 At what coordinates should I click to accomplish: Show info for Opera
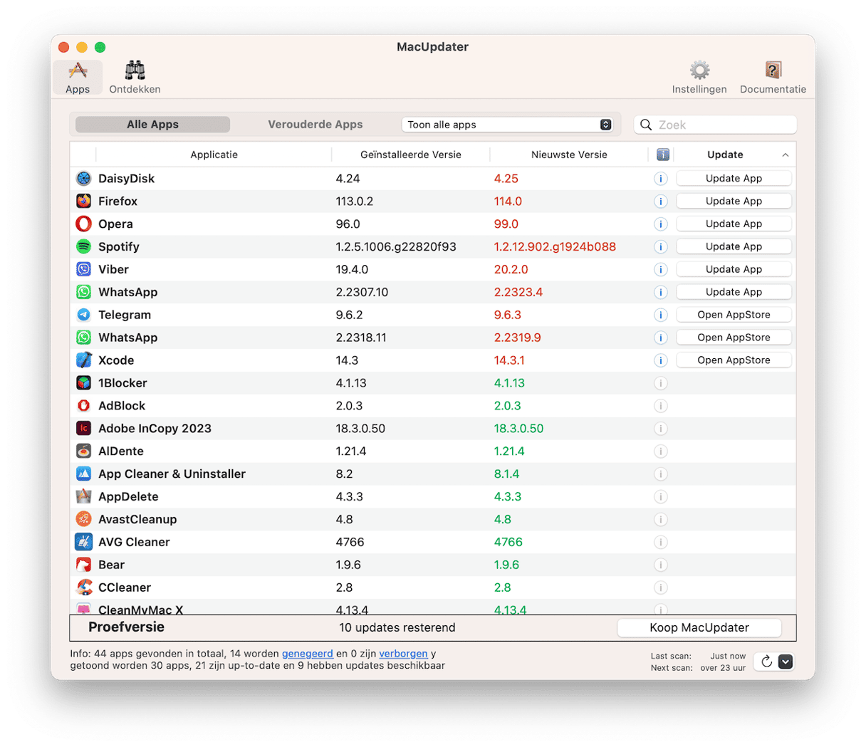661,224
